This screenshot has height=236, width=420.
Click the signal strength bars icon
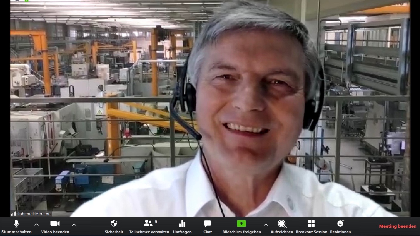(14, 214)
